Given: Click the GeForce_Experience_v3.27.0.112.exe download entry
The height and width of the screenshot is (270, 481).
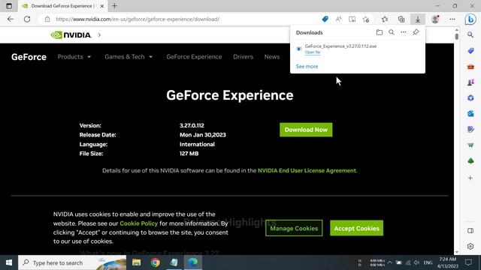Looking at the screenshot, I should (x=340, y=46).
